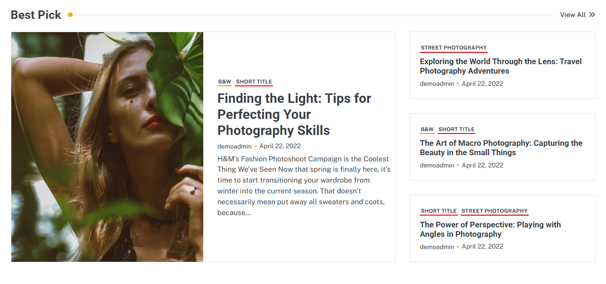Click demoadmin author under Finding the Light
Screen dimensions: 606x284
coord(234,146)
